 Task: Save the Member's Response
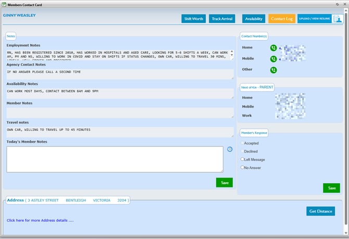coord(331,188)
